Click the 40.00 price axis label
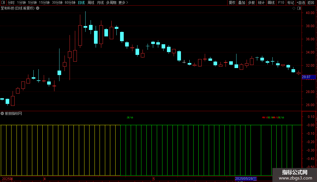The height and width of the screenshot is (182, 317). 310,13
